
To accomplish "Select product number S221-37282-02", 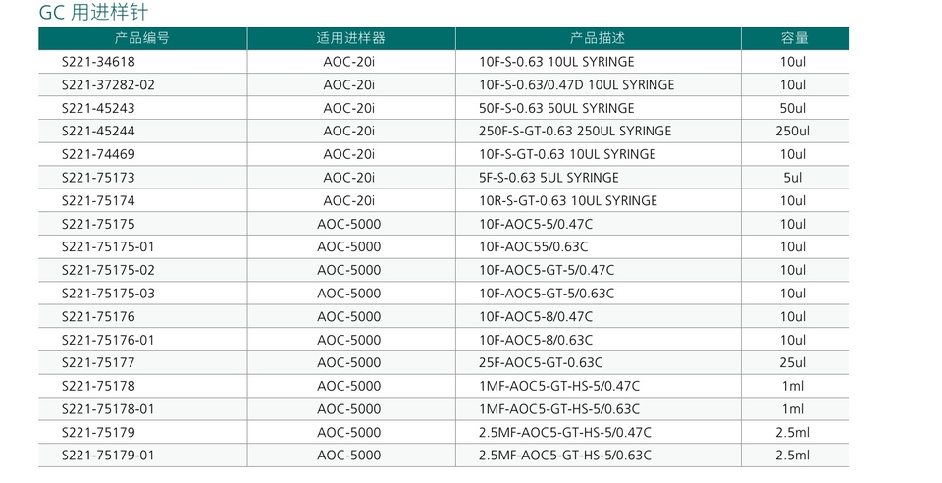I will (x=108, y=84).
